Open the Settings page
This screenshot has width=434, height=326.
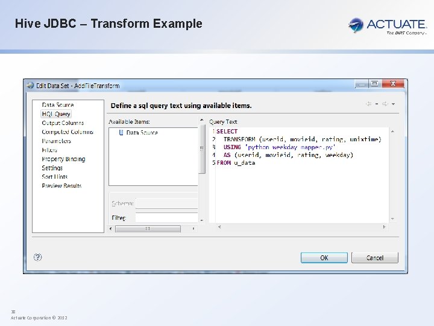click(52, 168)
